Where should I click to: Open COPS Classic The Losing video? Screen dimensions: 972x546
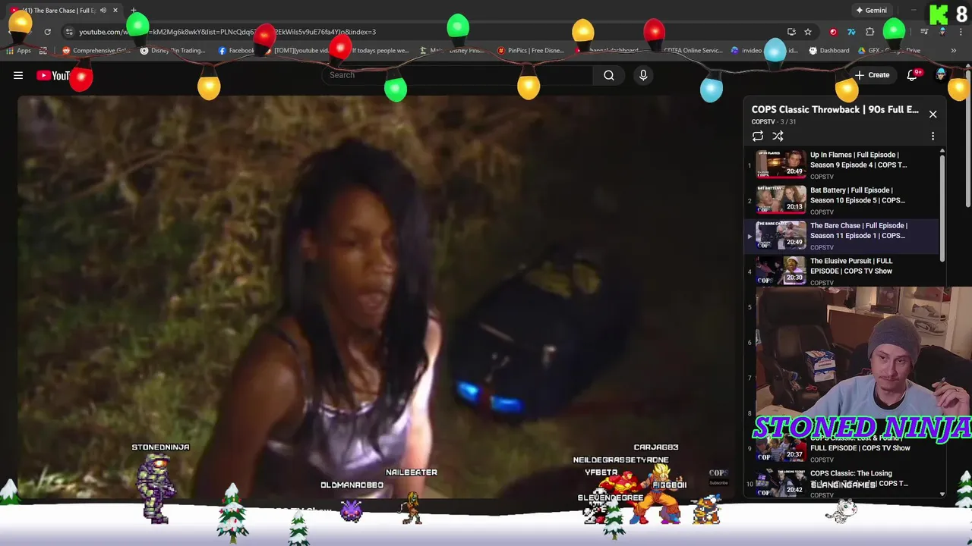click(x=843, y=483)
